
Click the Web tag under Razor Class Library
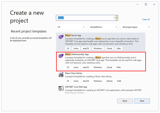(x=119, y=81)
